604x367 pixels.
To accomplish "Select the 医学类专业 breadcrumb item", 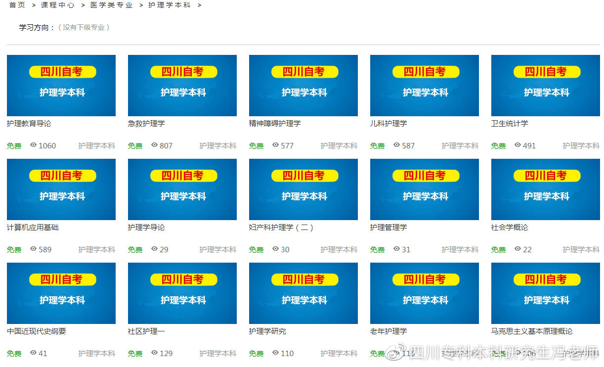I will 111,5.
